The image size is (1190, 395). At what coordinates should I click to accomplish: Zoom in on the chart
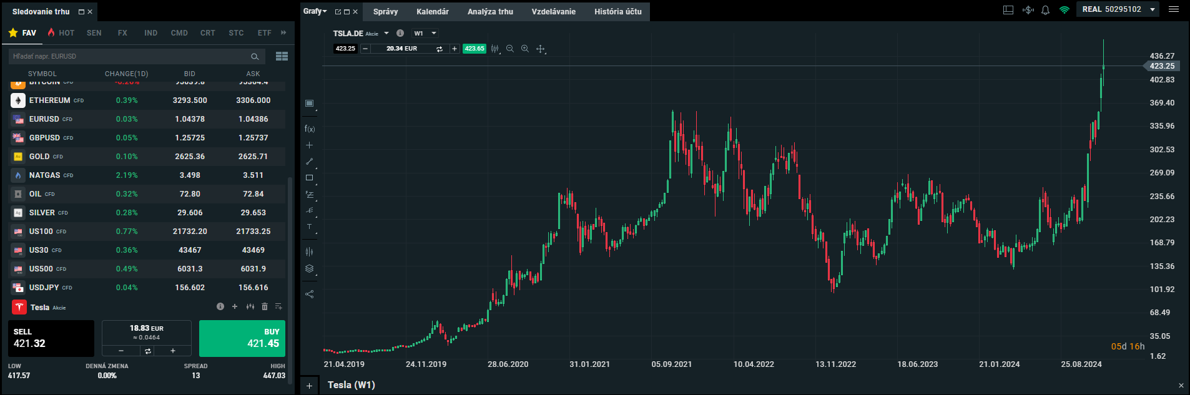(524, 49)
